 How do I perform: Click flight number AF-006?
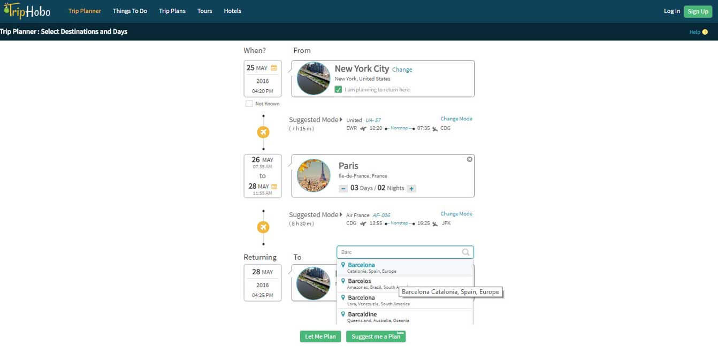[x=381, y=215]
